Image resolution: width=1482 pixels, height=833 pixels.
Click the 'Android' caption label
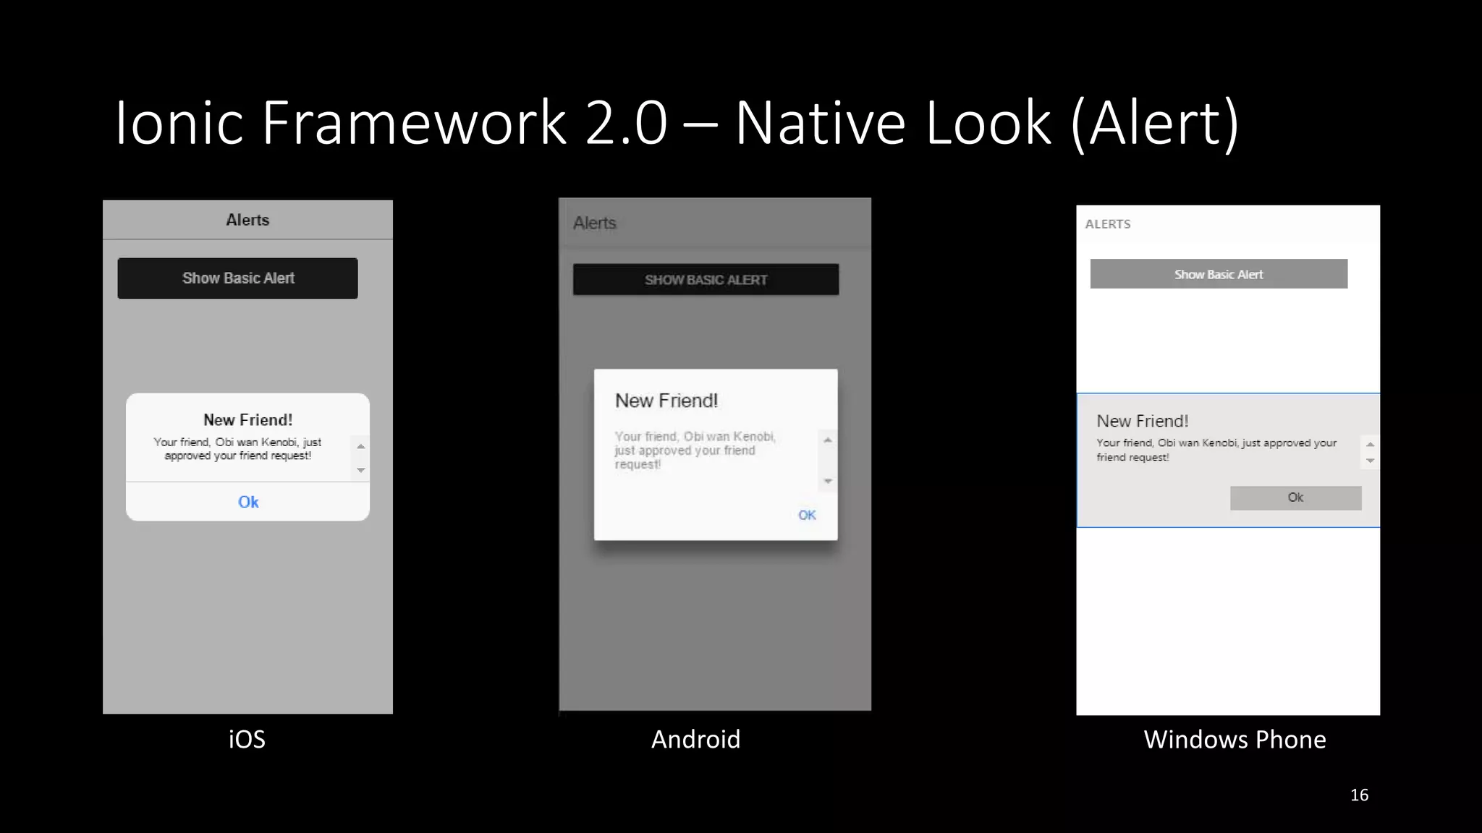(x=695, y=739)
